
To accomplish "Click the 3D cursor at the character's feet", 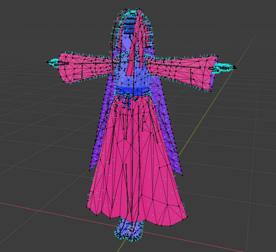I will click(x=132, y=229).
